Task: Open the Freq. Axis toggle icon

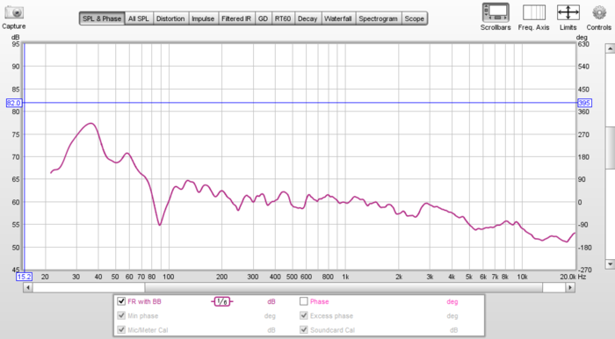Action: pos(534,13)
